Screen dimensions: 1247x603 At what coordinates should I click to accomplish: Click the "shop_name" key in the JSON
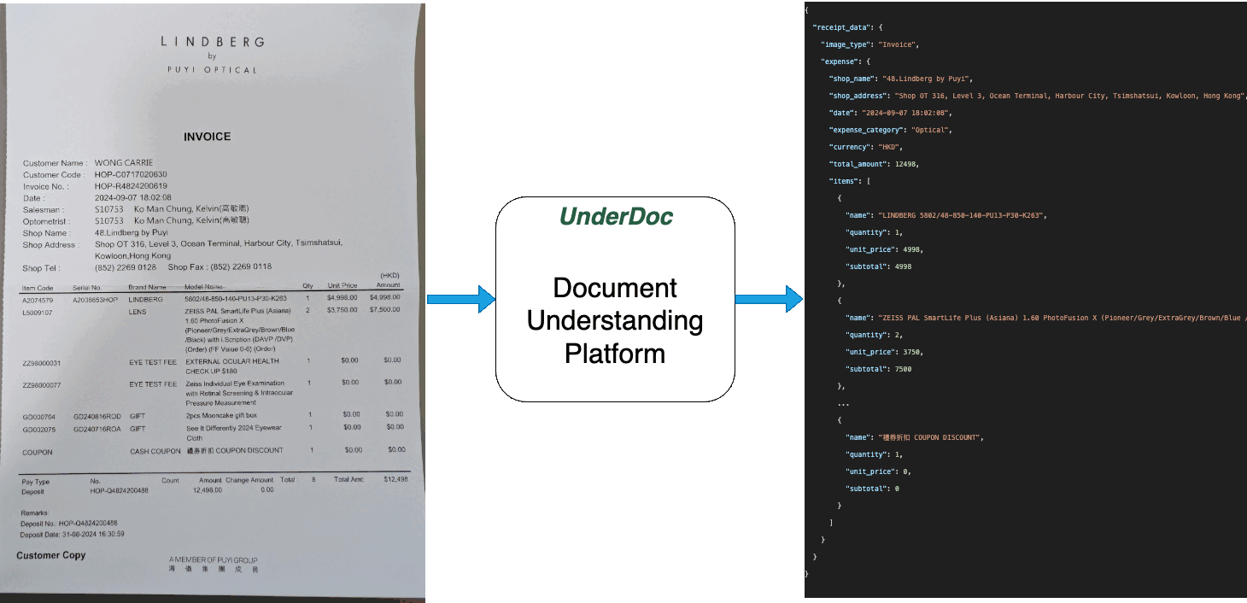[852, 79]
